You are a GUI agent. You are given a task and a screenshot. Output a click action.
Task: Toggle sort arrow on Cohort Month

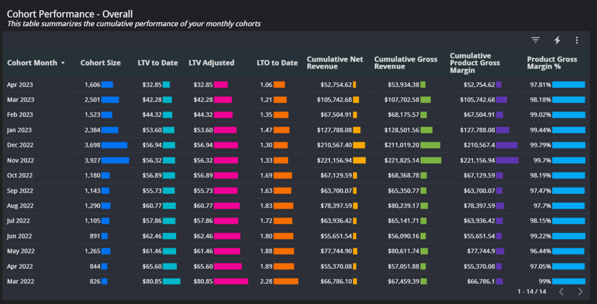[x=63, y=63]
